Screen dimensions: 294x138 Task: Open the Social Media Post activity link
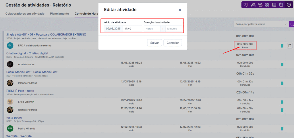pos(32,72)
